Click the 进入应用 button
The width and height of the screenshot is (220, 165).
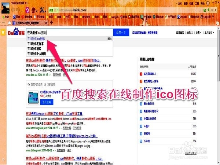(x=47, y=102)
